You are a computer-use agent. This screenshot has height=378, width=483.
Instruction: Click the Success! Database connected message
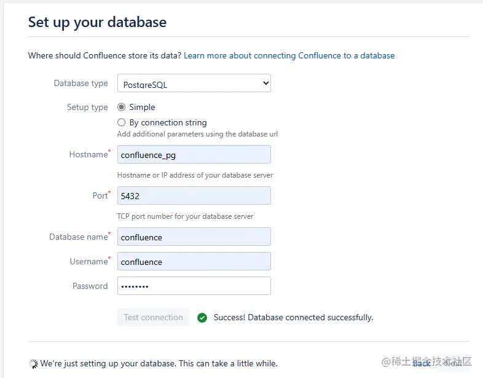293,318
